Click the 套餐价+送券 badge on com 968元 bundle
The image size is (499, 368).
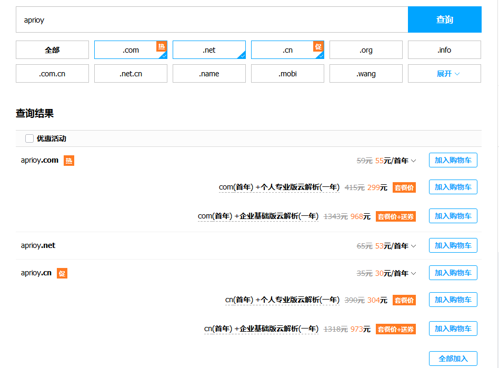[x=396, y=217]
